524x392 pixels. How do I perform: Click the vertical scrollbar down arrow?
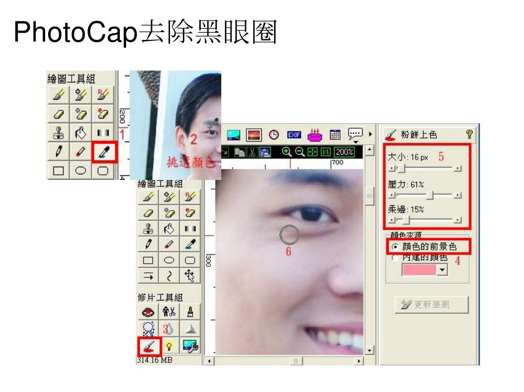(x=369, y=350)
